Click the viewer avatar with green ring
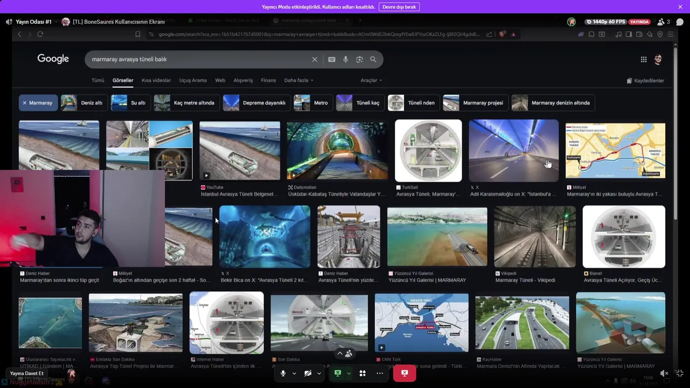The image size is (690, 388). coord(571,22)
